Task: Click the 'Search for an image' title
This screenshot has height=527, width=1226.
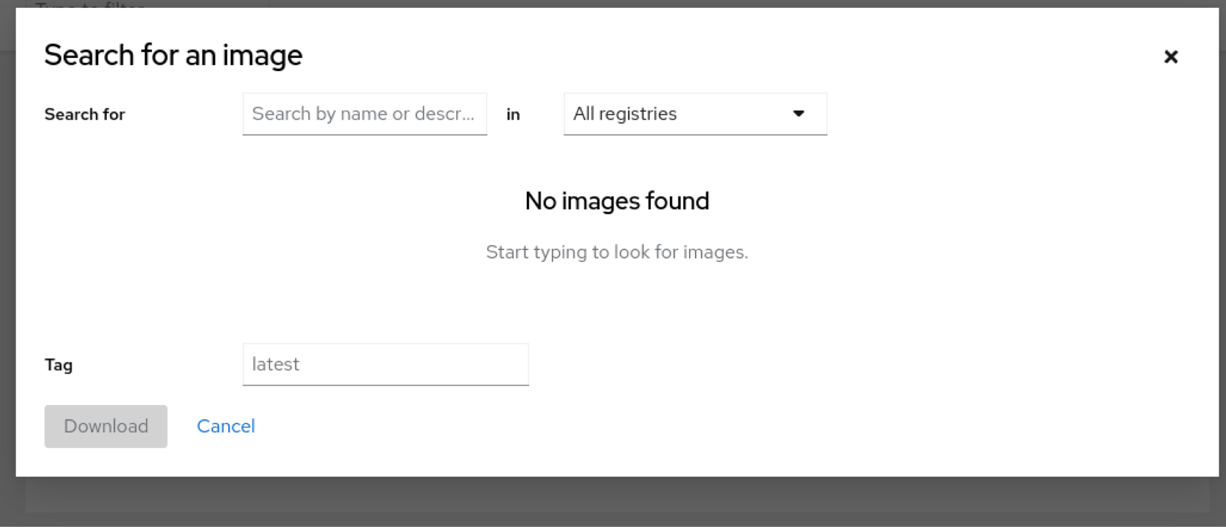Action: [x=173, y=55]
